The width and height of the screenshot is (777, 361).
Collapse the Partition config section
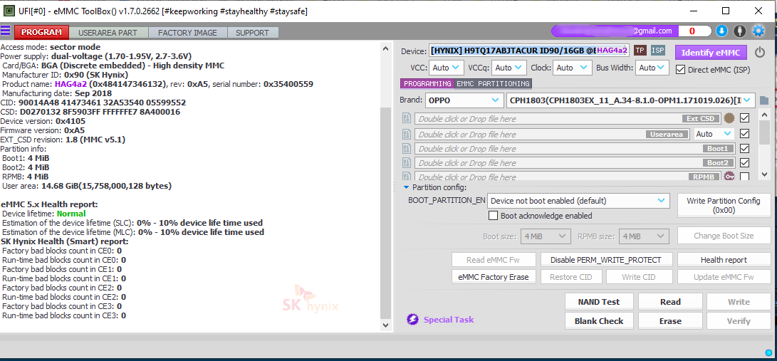coord(407,188)
